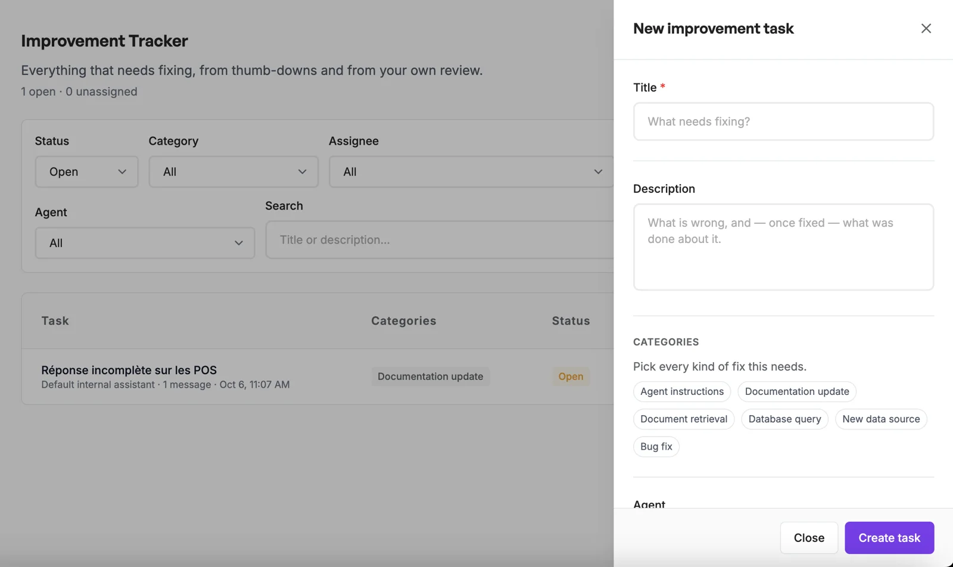Viewport: 953px width, 567px height.
Task: Toggle the Documentation update chip in Categories section
Action: pos(797,391)
